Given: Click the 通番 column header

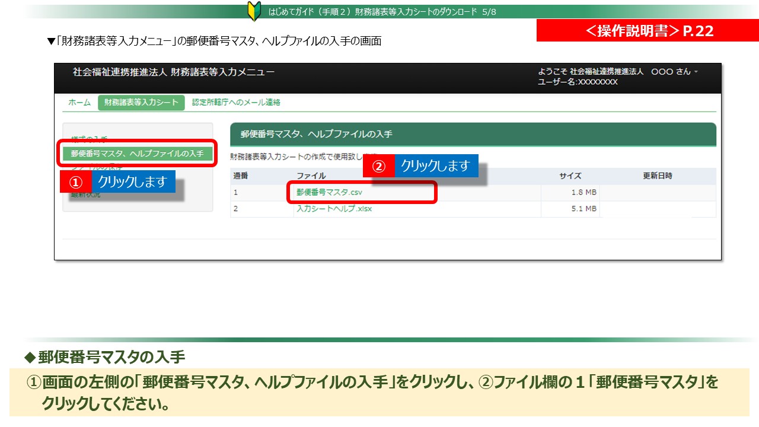Looking at the screenshot, I should click(241, 176).
